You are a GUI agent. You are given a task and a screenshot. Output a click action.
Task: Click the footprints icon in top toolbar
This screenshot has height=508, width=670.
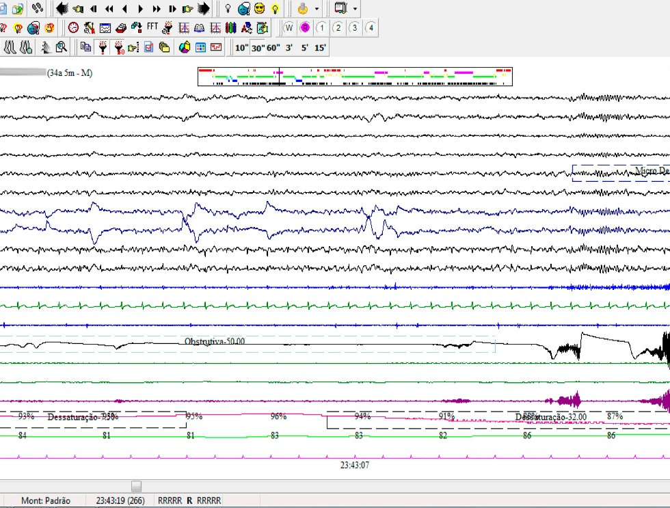point(38,8)
